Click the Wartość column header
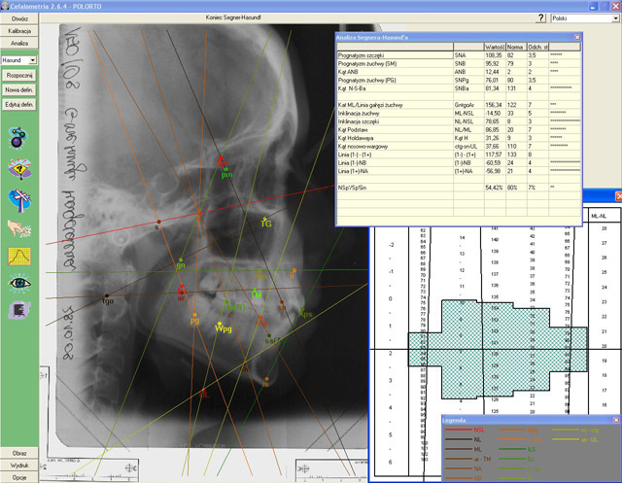The width and height of the screenshot is (622, 483). coord(495,47)
